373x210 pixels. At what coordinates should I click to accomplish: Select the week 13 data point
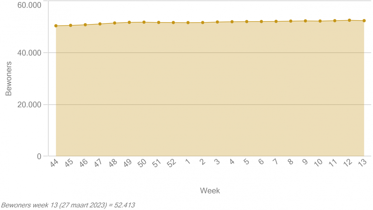click(364, 21)
